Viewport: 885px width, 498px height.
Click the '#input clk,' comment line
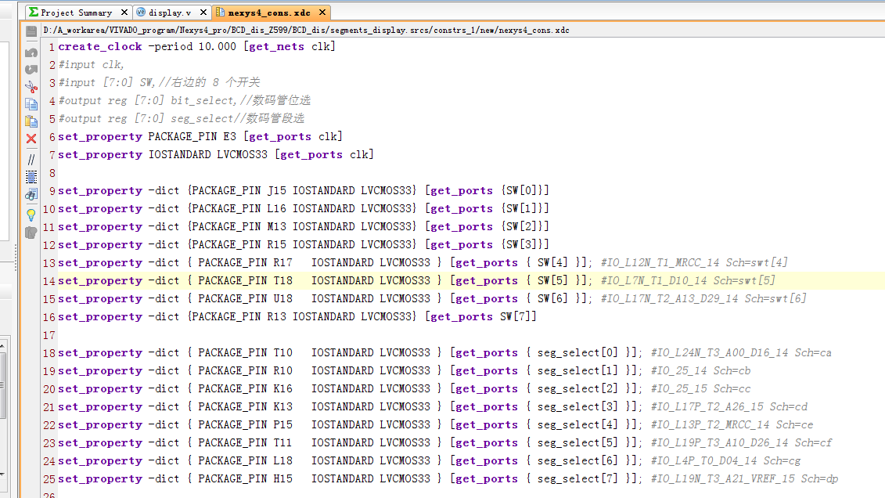[91, 64]
